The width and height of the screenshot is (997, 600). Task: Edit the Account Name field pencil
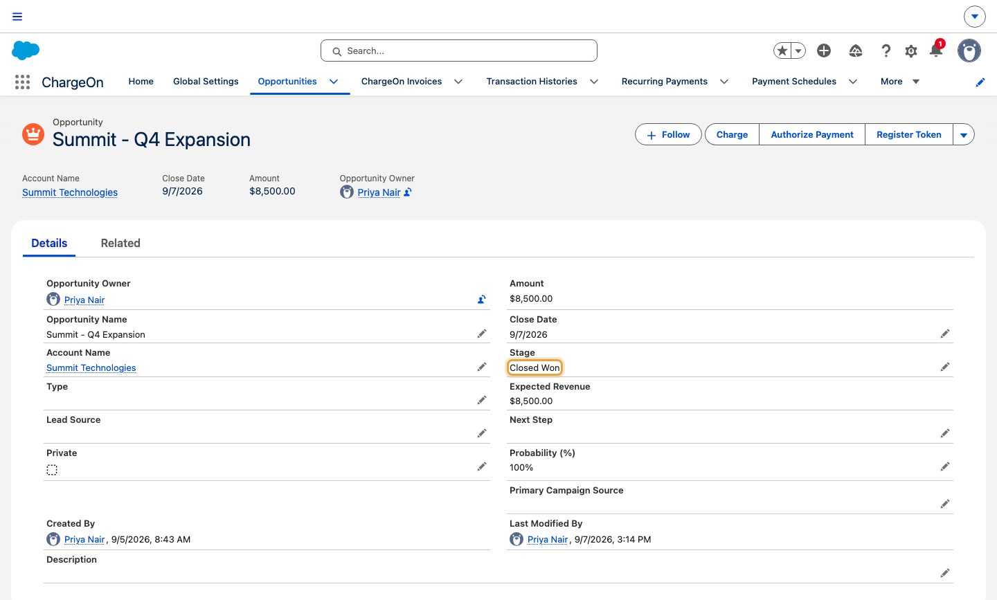482,367
